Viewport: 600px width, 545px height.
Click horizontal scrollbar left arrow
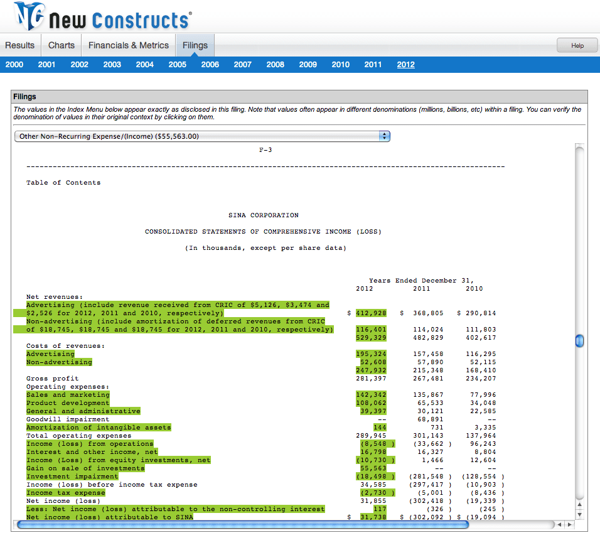(x=559, y=525)
